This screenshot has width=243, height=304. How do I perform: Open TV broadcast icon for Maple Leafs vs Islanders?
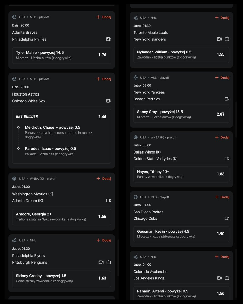(227, 39)
